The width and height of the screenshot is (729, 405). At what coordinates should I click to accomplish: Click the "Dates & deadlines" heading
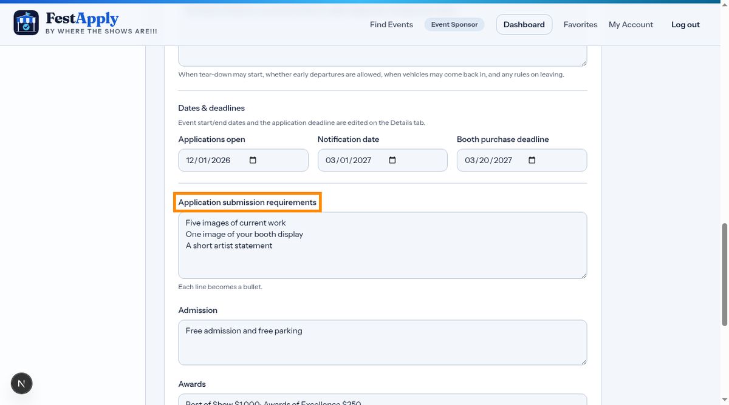click(211, 108)
